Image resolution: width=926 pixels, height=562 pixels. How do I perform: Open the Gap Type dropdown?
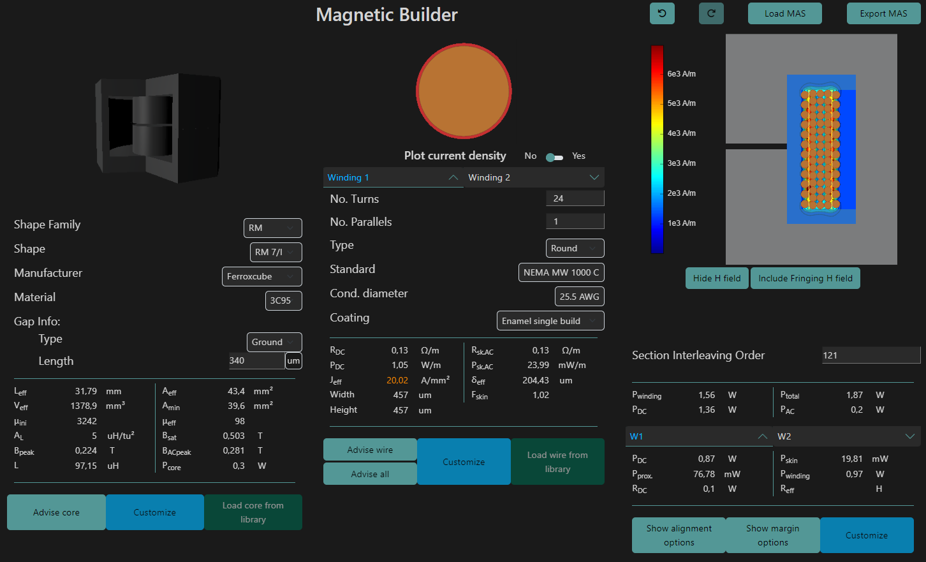(274, 342)
